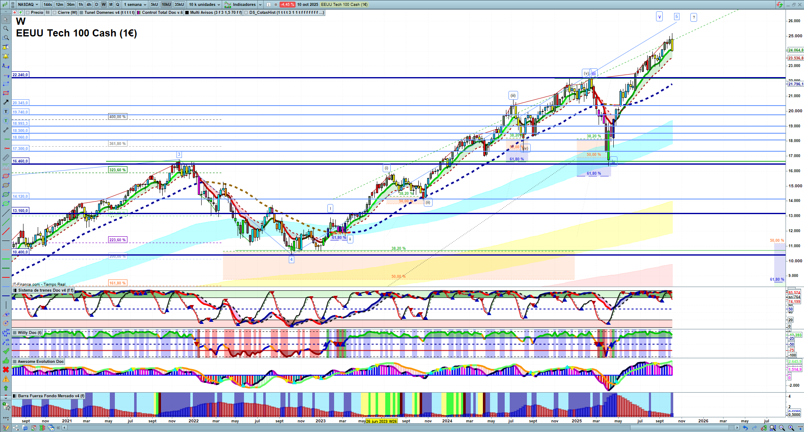Select the ruler measuring tool
Viewport: 804px width, 432px height.
(x=5, y=158)
